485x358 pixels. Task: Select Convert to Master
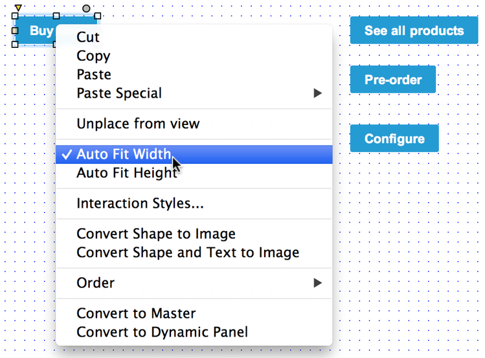point(194,313)
